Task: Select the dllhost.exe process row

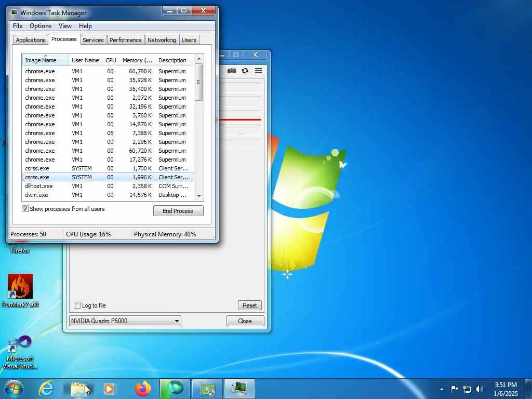Action: click(108, 186)
